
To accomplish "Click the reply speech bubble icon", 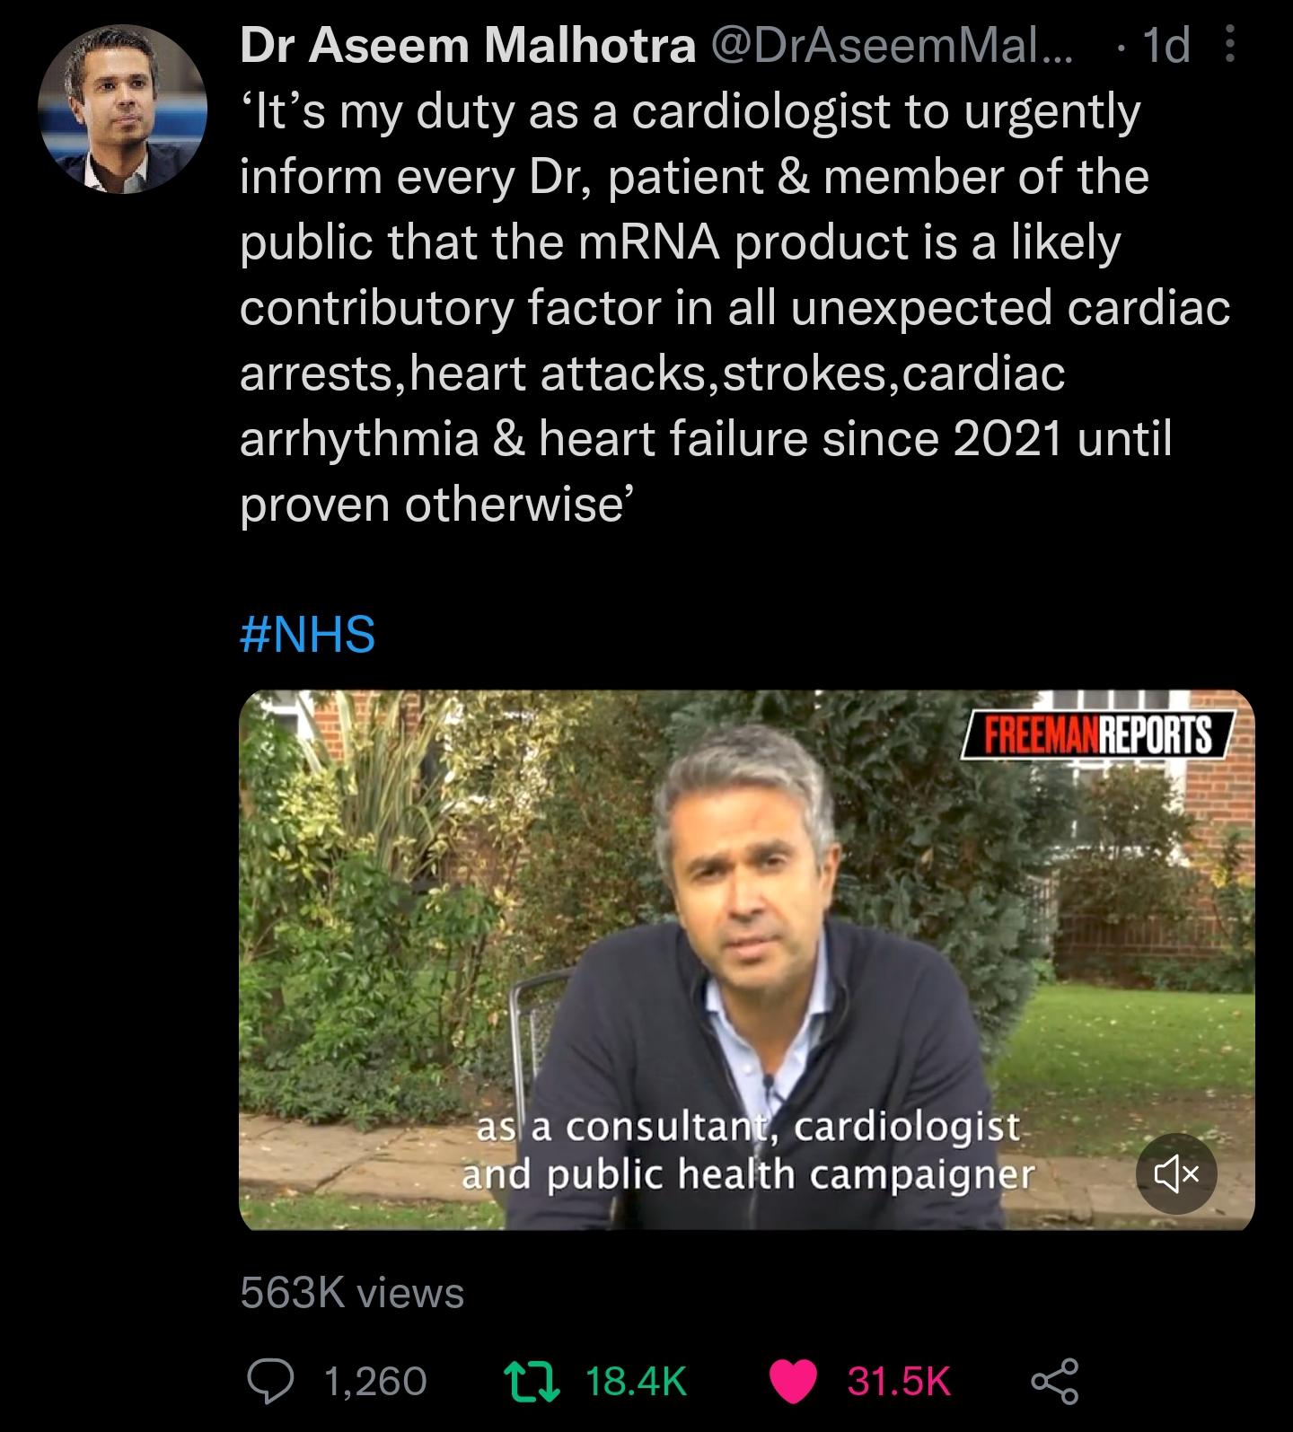I will click(266, 1380).
